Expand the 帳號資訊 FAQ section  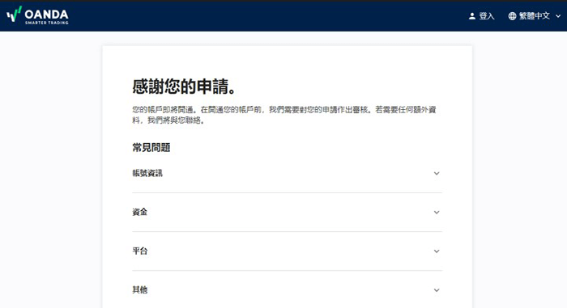coord(287,173)
